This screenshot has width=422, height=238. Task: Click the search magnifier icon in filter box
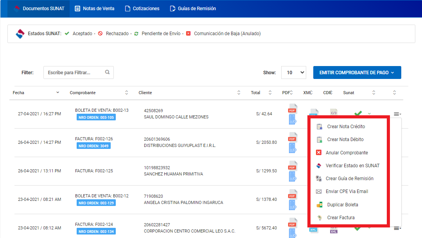108,72
